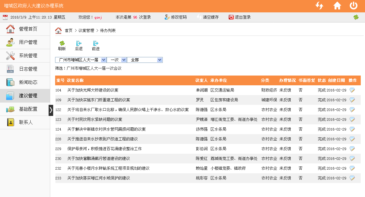
Task: Click the calendar icon beside the date
Action: [5, 17]
